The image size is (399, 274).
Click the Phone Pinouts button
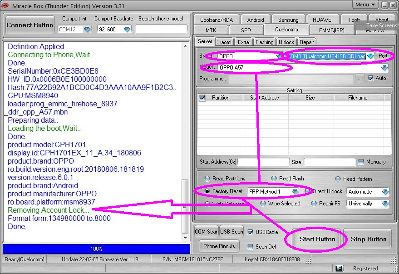[219, 246]
